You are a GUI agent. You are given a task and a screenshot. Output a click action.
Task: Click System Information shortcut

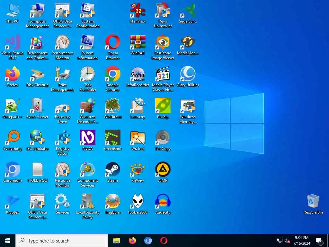(x=88, y=47)
